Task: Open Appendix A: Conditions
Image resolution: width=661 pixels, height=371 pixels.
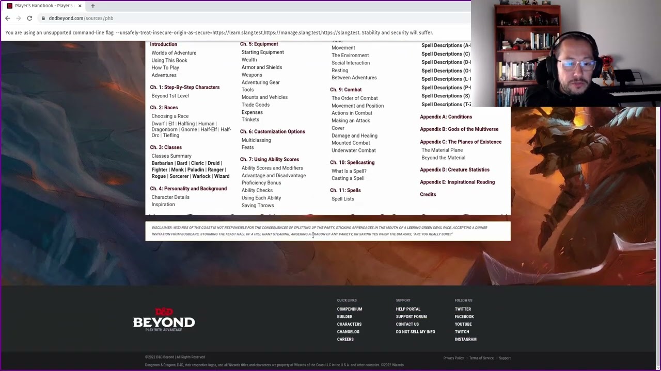Action: [446, 117]
